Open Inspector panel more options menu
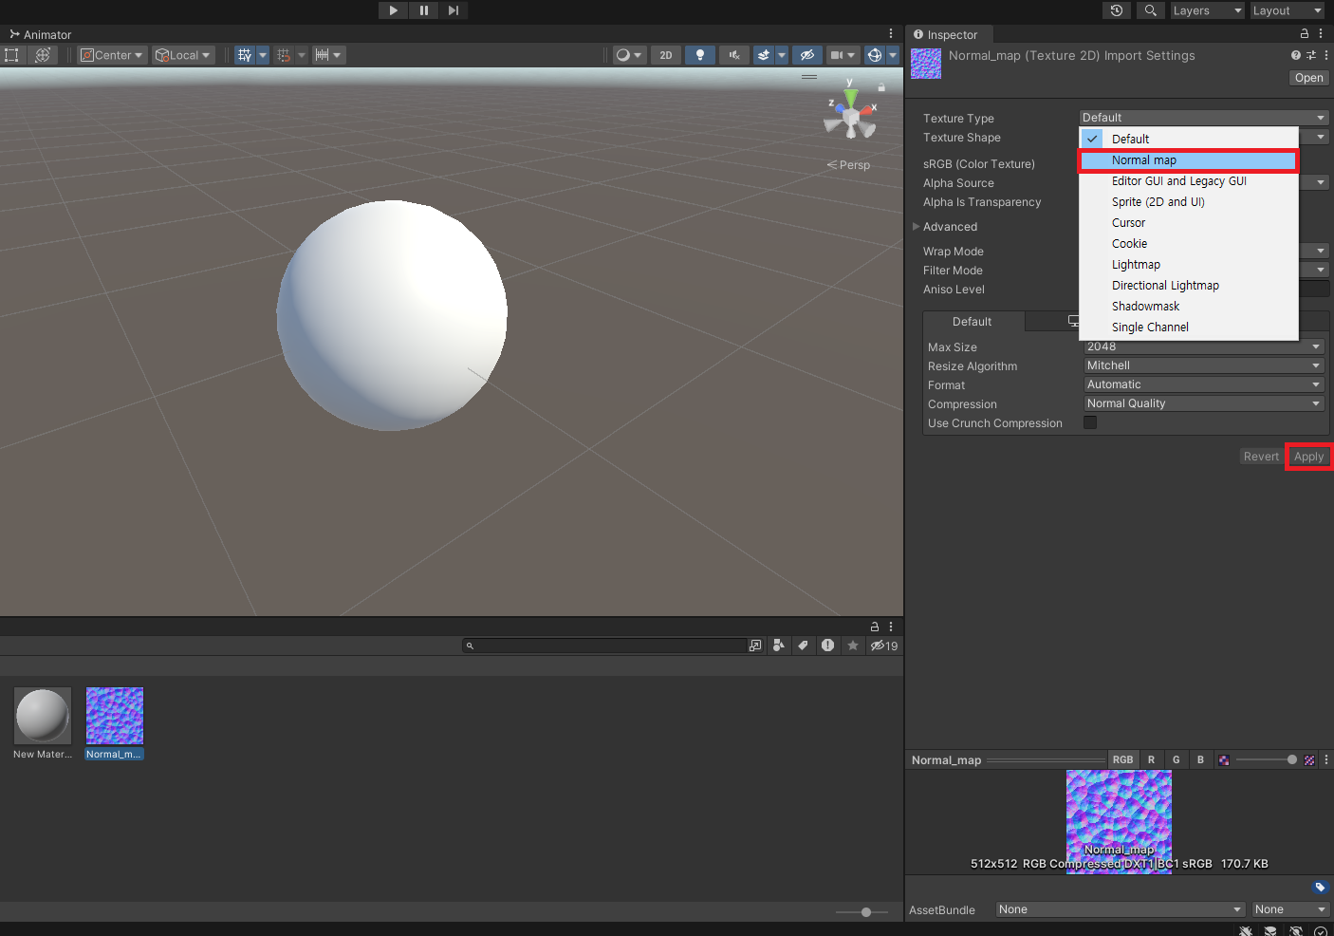Screen dimensions: 1334x936 point(1321,33)
